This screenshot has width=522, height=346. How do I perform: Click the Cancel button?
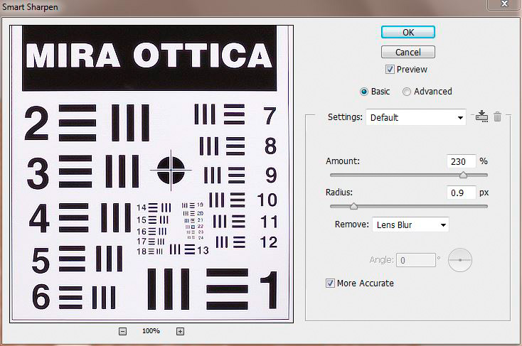pyautogui.click(x=408, y=53)
